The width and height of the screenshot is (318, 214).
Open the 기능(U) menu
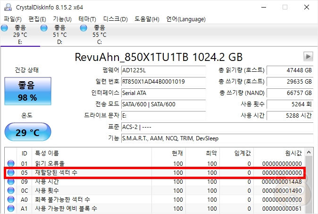62,19
